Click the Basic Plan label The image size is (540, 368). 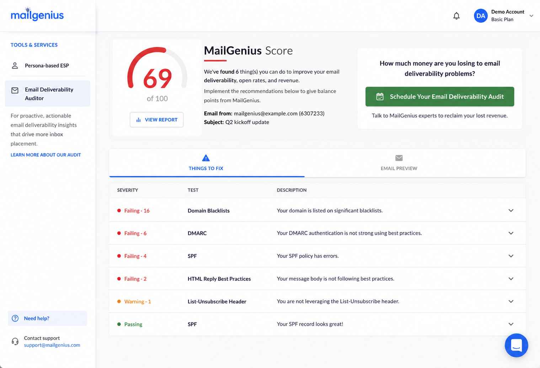(x=502, y=20)
